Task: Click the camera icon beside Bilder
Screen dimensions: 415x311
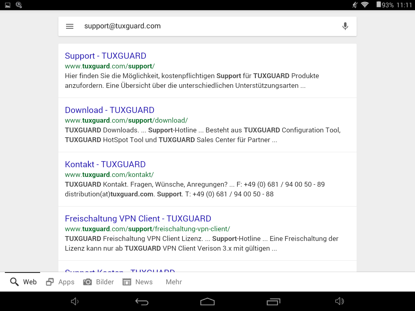Action: pyautogui.click(x=88, y=282)
